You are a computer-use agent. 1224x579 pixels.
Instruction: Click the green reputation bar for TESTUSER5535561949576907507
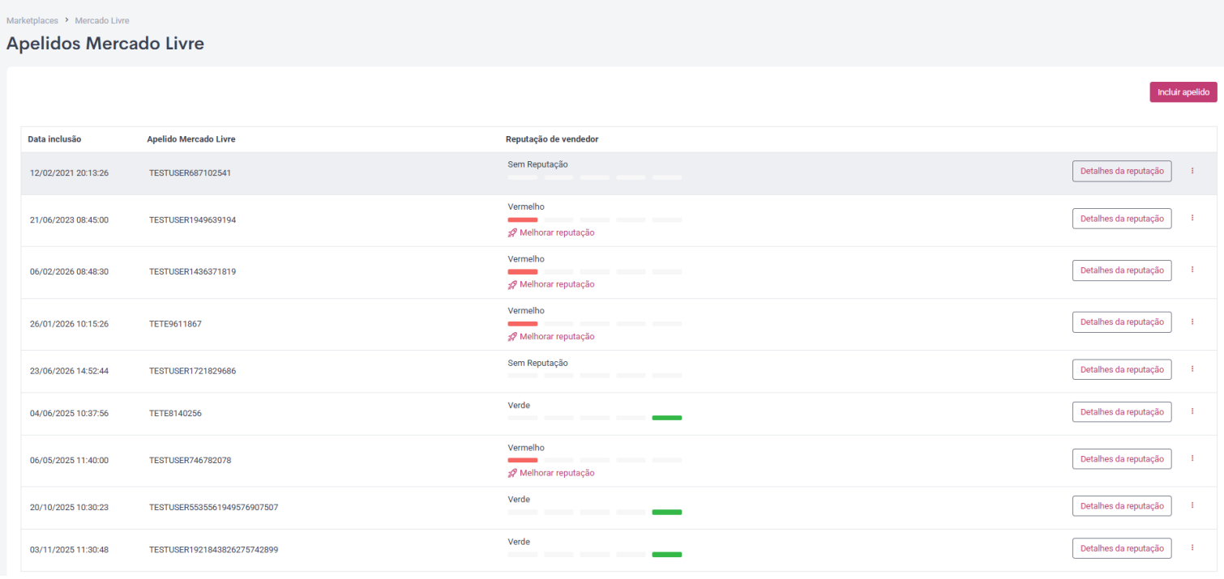click(x=666, y=512)
